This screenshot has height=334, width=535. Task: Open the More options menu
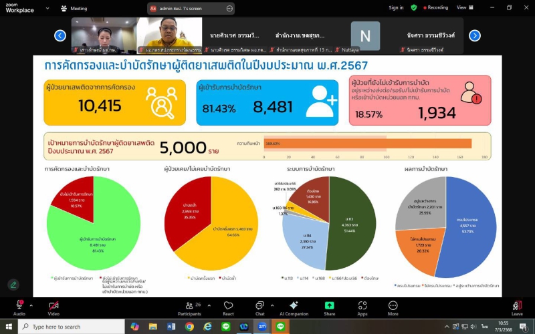coord(393,306)
